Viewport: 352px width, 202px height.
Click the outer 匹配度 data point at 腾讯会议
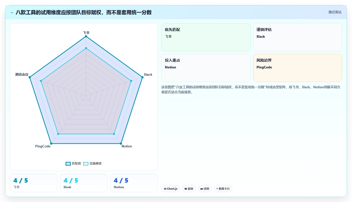point(30,77)
